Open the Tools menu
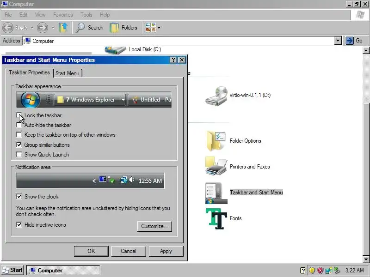The width and height of the screenshot is (370, 277). (86, 15)
